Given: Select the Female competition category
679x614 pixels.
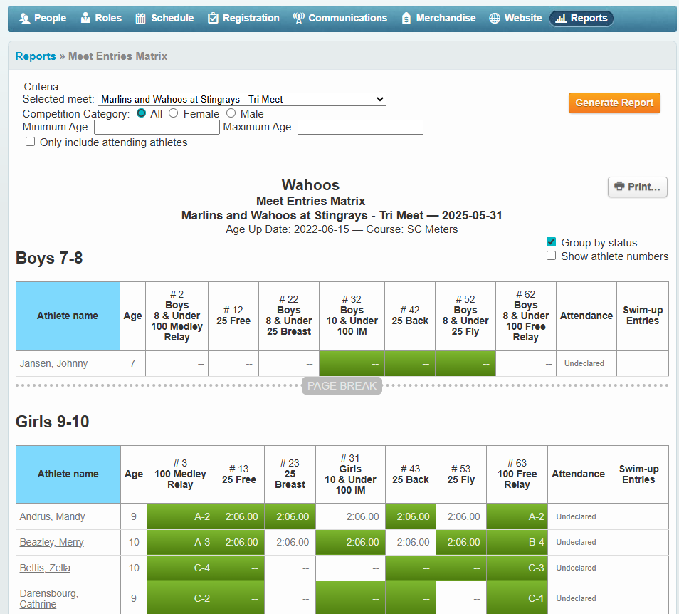Looking at the screenshot, I should click(x=173, y=113).
